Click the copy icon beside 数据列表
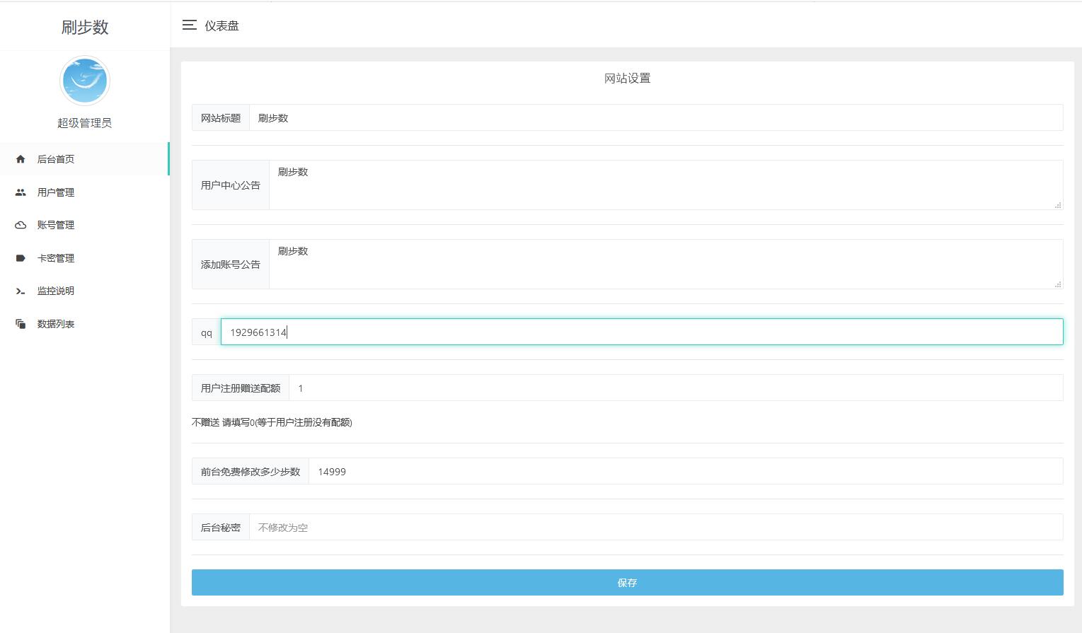The height and width of the screenshot is (633, 1082). click(x=21, y=324)
